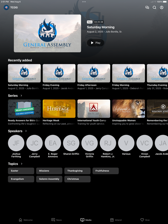The width and height of the screenshot is (168, 224).
Task: Select the Media tab
Action: [86, 220]
